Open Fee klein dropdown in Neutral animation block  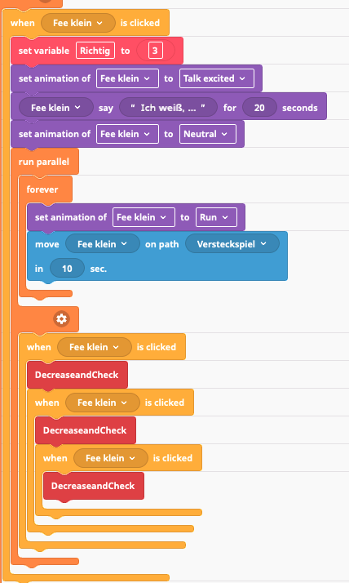pyautogui.click(x=127, y=134)
